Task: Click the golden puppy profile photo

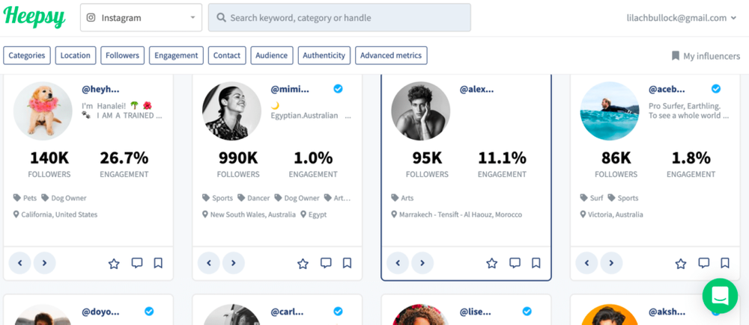Action: coord(43,111)
